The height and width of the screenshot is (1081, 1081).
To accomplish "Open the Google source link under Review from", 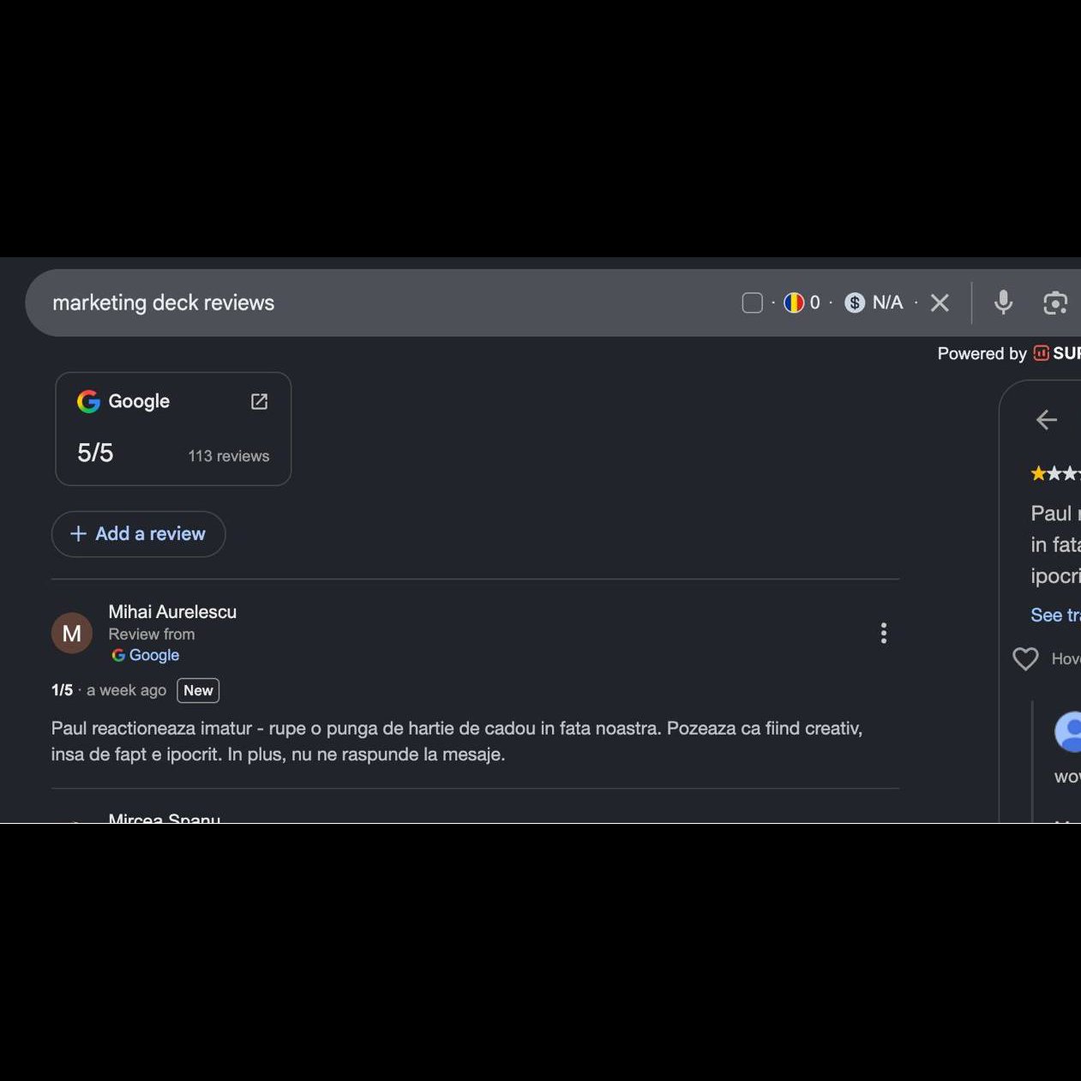I will [145, 655].
